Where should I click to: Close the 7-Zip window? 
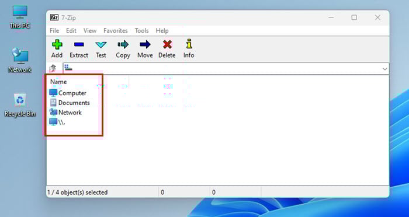[377, 17]
